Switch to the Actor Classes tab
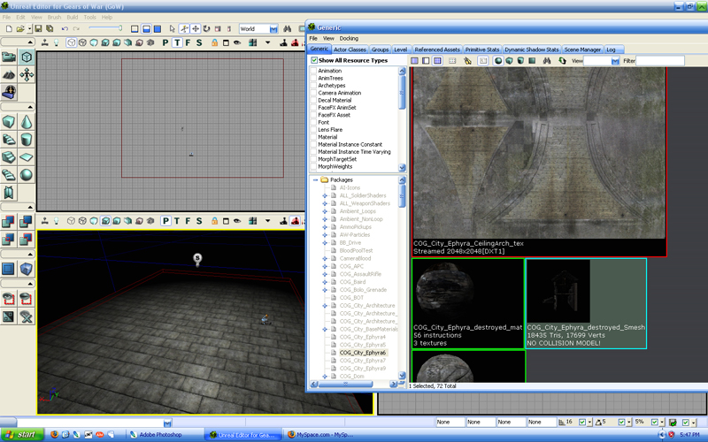 point(350,50)
